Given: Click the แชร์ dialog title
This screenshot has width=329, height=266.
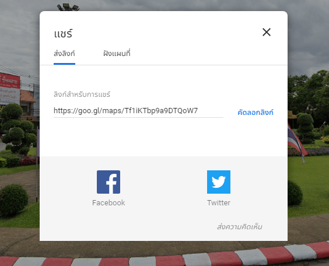Looking at the screenshot, I should 63,34.
